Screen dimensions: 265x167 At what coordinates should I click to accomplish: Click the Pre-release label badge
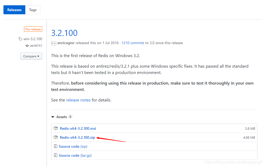tap(33, 29)
